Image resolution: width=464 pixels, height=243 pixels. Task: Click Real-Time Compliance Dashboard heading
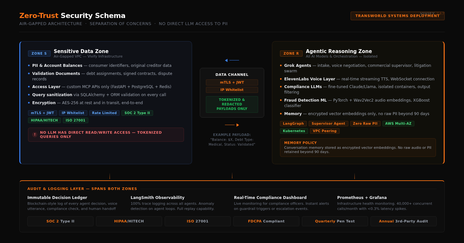[x=270, y=198]
